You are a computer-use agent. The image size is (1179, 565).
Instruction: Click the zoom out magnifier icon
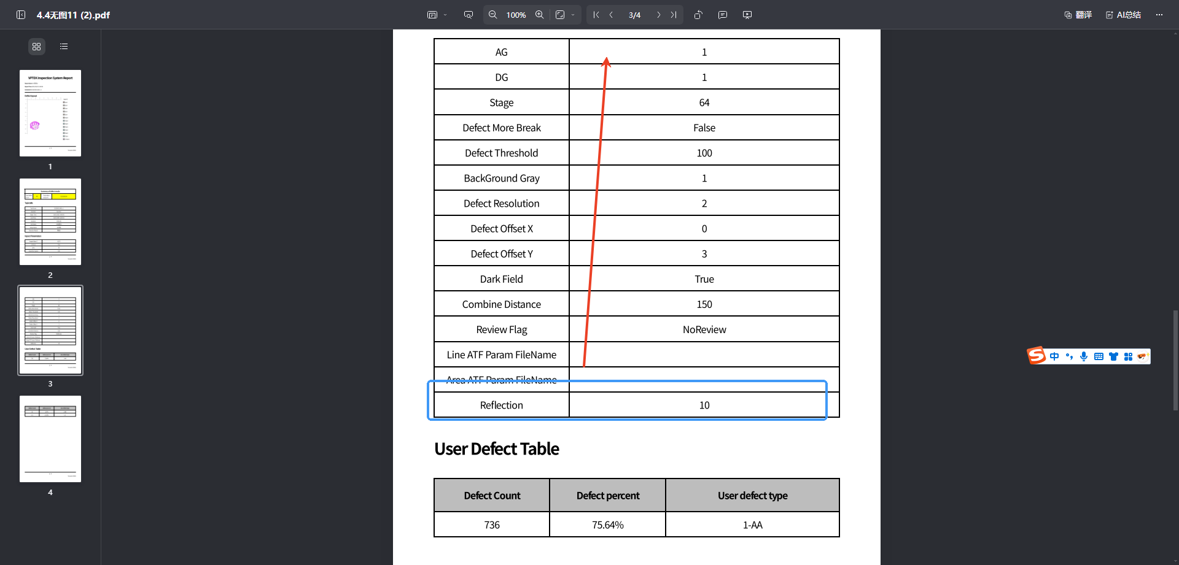[x=492, y=15]
